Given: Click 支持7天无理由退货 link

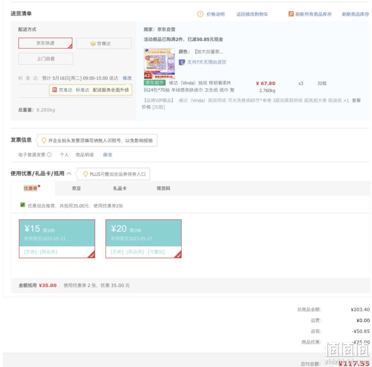Looking at the screenshot, I should 207,62.
